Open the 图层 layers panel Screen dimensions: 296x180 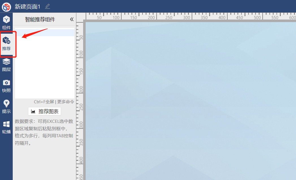click(6, 65)
